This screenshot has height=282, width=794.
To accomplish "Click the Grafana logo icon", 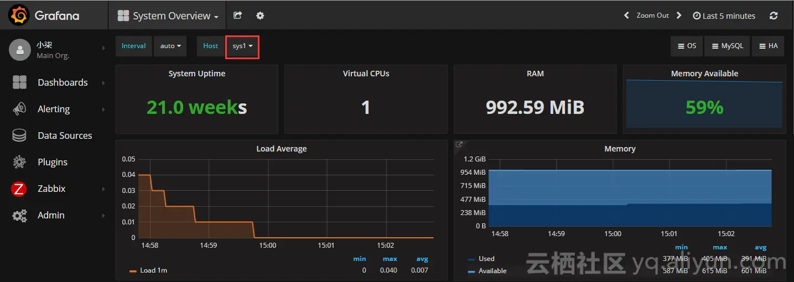I will point(19,15).
